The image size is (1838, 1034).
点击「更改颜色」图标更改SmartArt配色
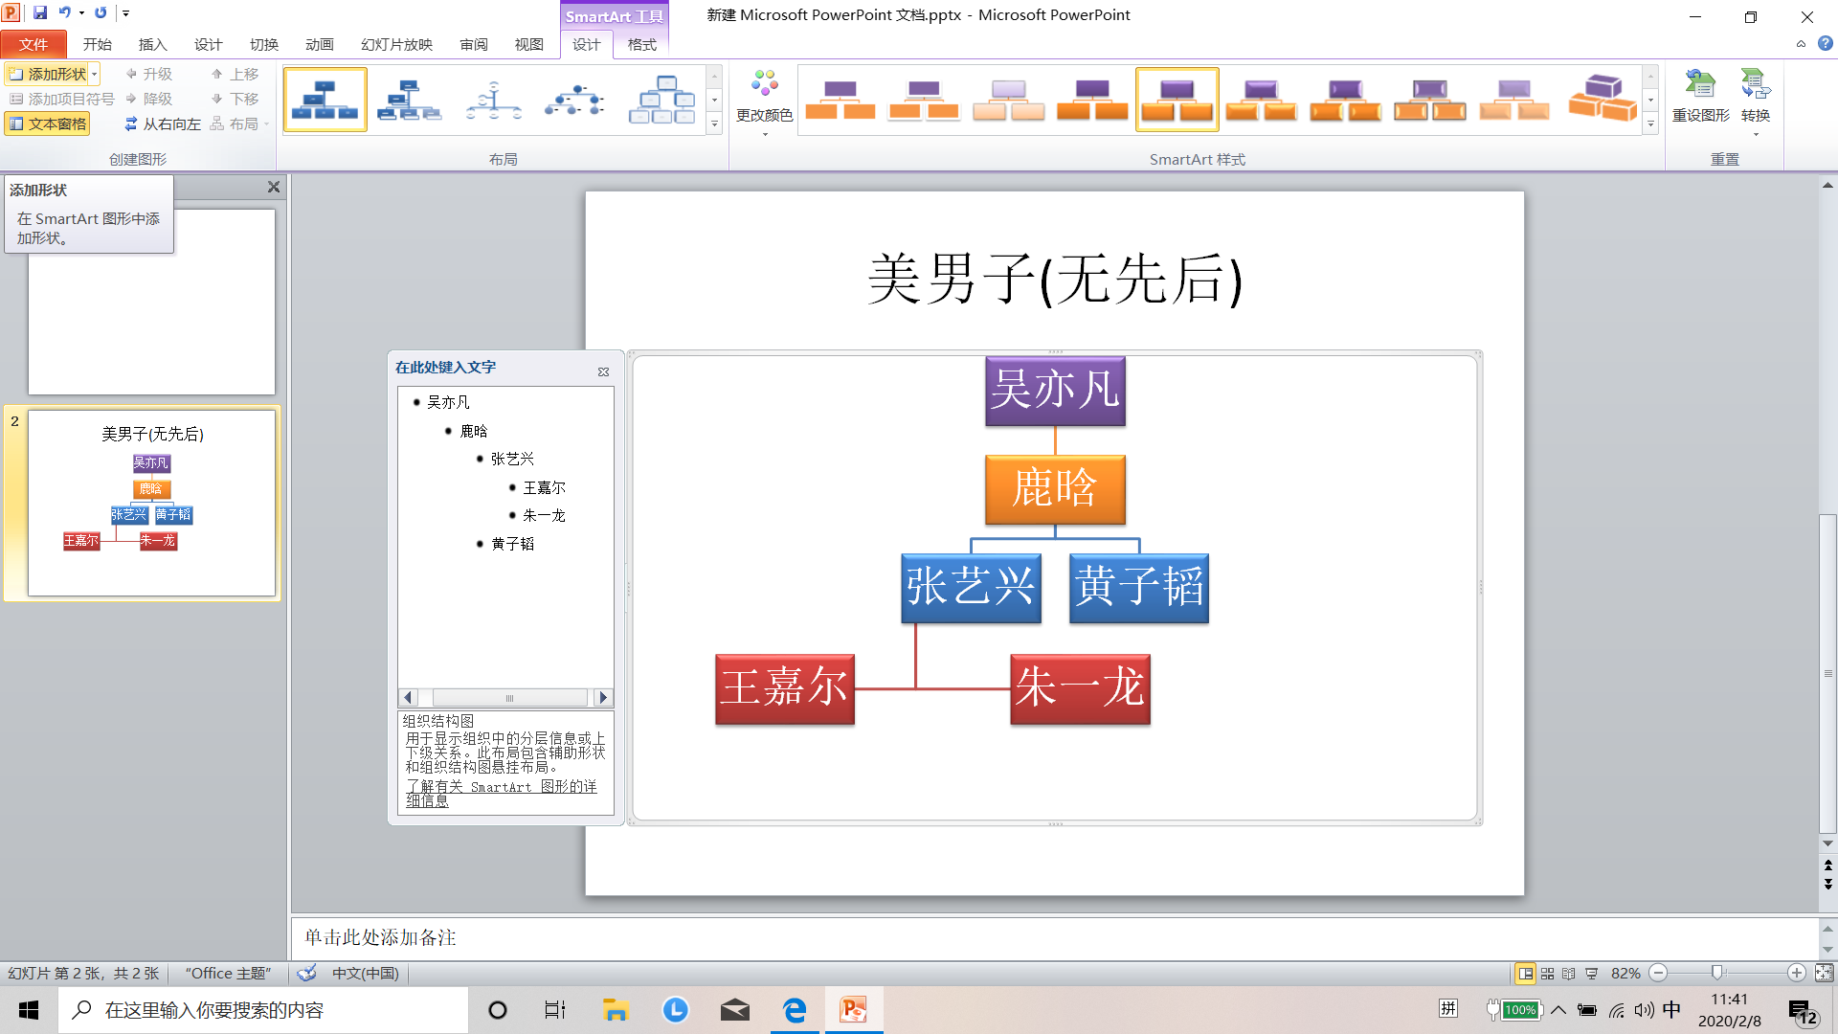click(x=763, y=96)
